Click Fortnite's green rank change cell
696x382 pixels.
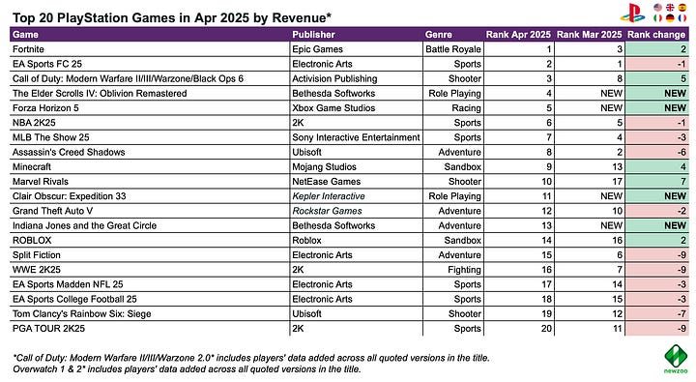[x=657, y=49]
